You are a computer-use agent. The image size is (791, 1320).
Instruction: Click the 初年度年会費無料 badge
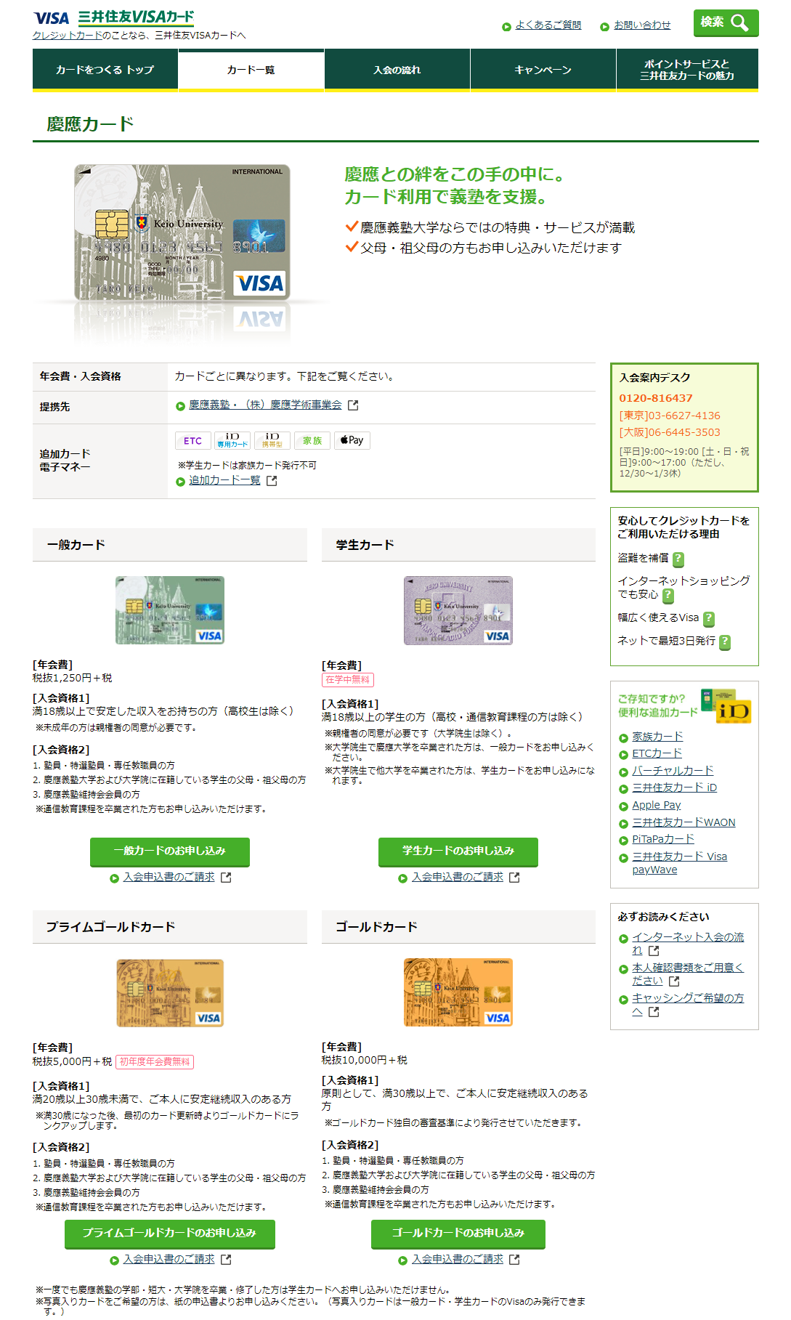pyautogui.click(x=155, y=1062)
